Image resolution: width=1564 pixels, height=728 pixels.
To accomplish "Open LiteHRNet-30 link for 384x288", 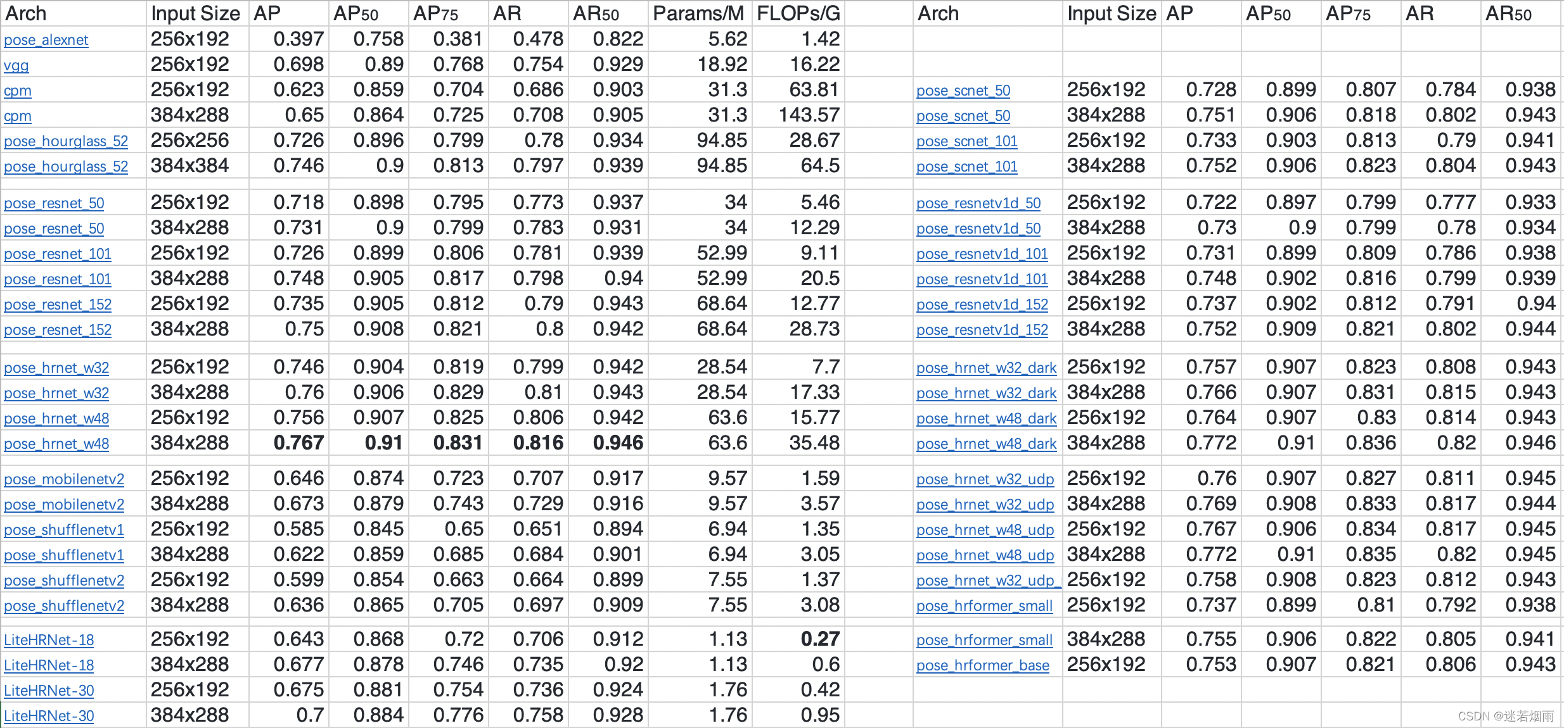I will [49, 716].
